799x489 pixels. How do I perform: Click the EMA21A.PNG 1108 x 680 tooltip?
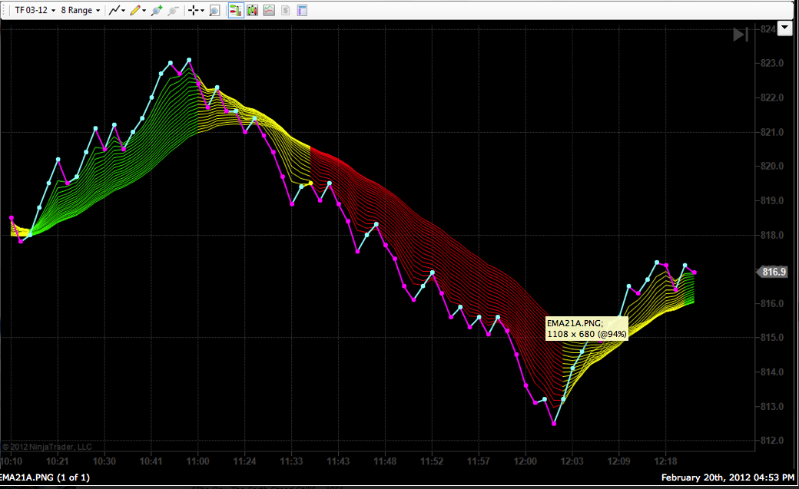point(586,329)
